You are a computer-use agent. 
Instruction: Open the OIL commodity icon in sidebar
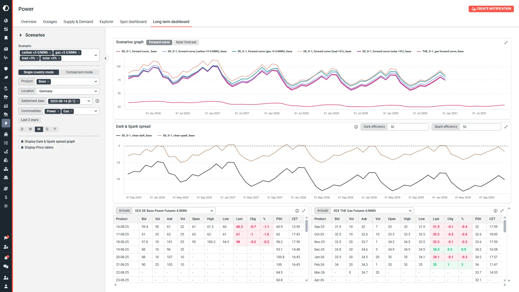pyautogui.click(x=6, y=97)
